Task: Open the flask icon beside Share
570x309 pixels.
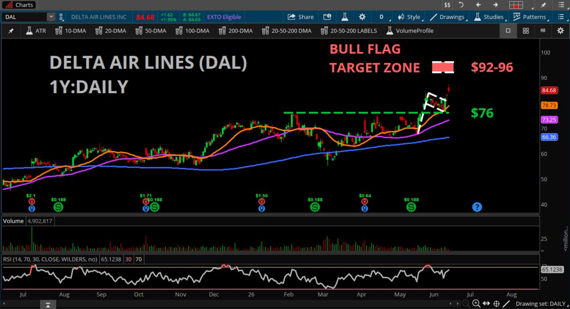Action: [x=345, y=17]
